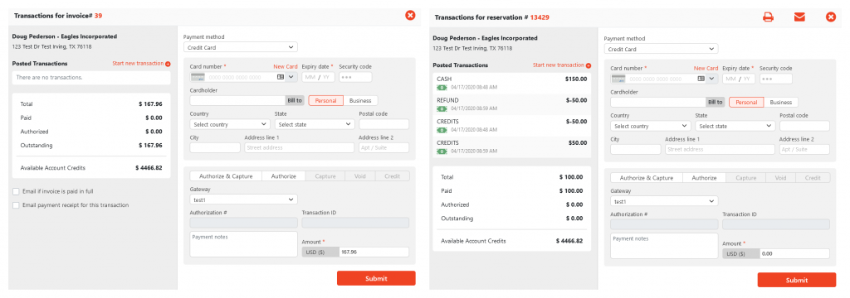This screenshot has width=850, height=298.
Task: Expand Select country dropdown in reservation panel
Action: [651, 126]
